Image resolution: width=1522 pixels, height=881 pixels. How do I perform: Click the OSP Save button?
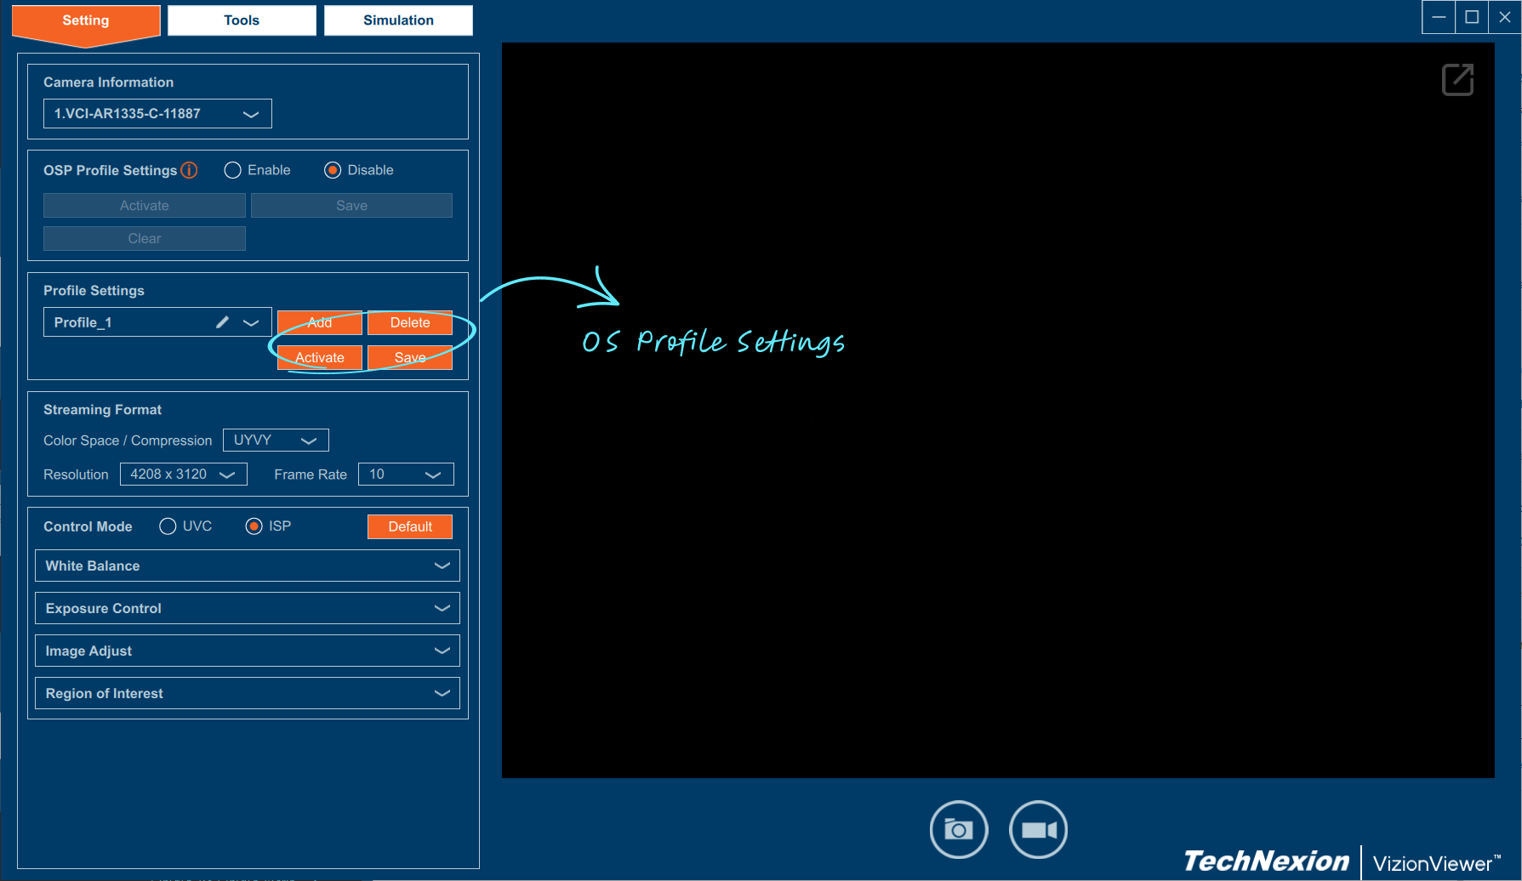[351, 206]
